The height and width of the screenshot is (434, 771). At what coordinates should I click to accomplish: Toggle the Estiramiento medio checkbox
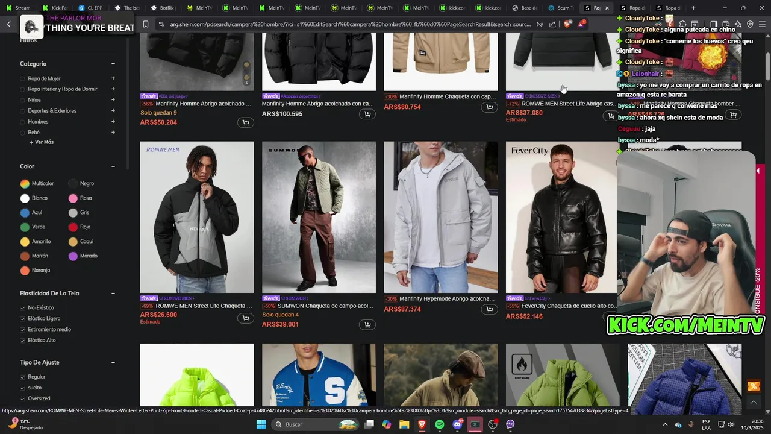(23, 330)
